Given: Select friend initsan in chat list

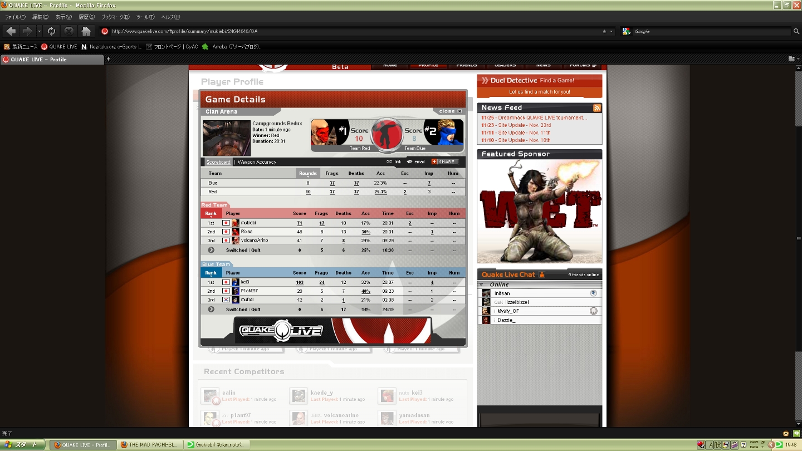Looking at the screenshot, I should pos(539,293).
